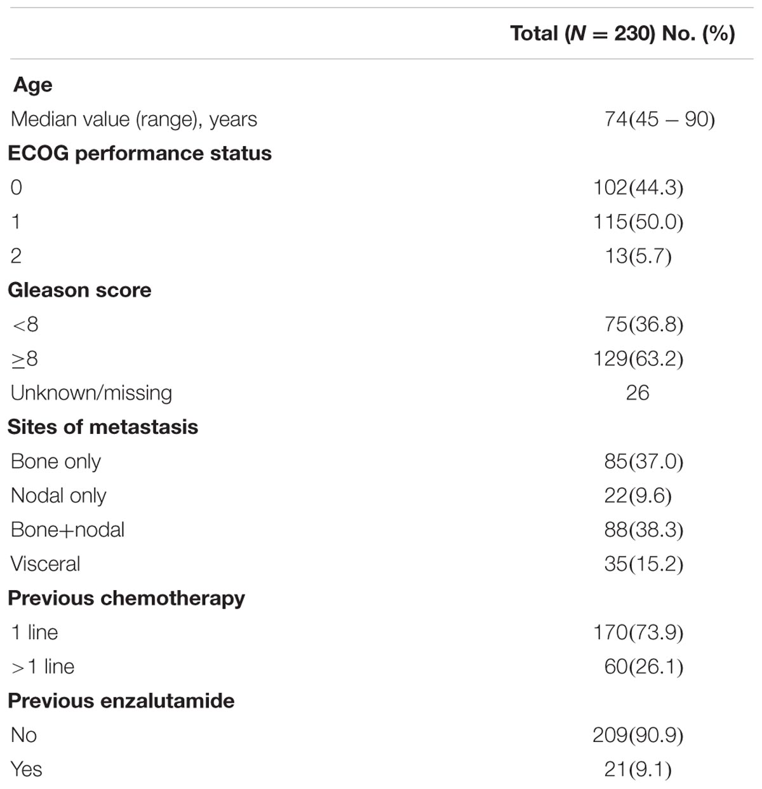Click the ECOG performance status heading

point(140,153)
